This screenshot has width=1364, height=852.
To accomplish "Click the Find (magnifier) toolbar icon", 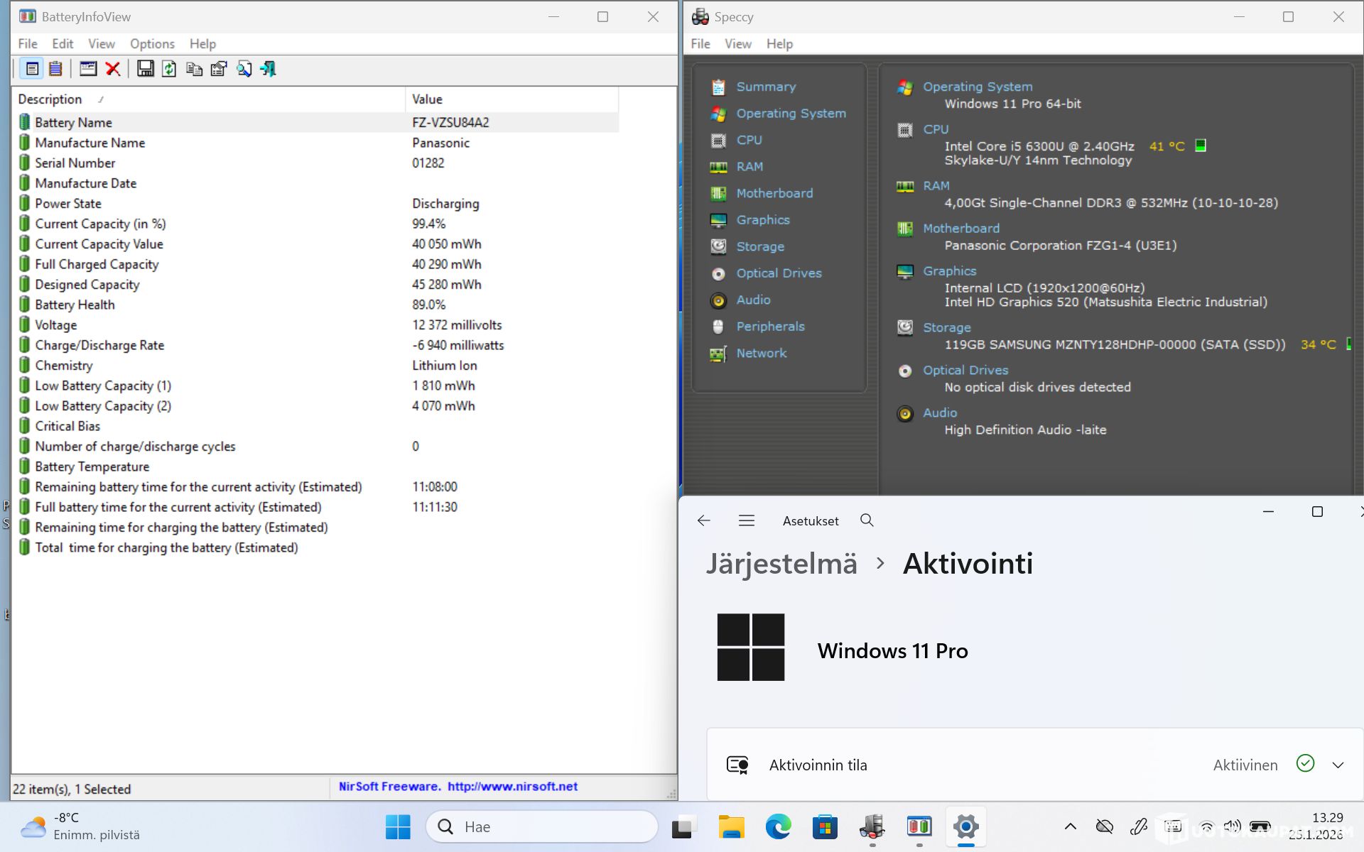I will [244, 69].
